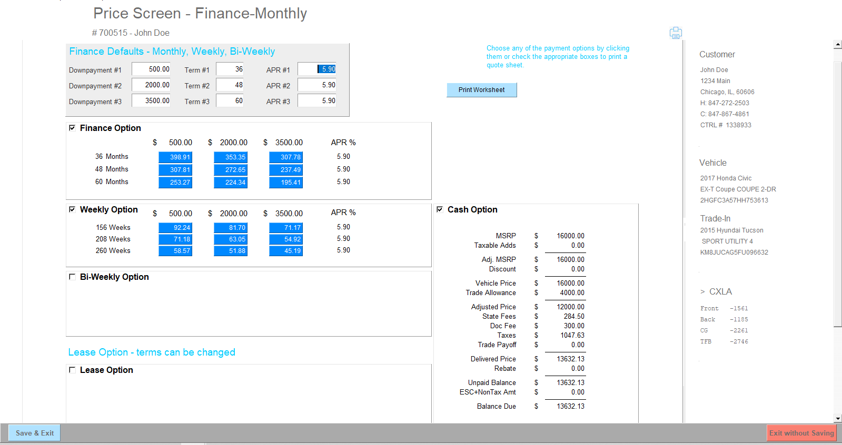Choose the 54.92 payment for 208 weeks
This screenshot has width=842, height=445.
pos(286,239)
